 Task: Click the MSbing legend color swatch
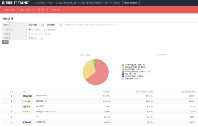pos(123,71)
